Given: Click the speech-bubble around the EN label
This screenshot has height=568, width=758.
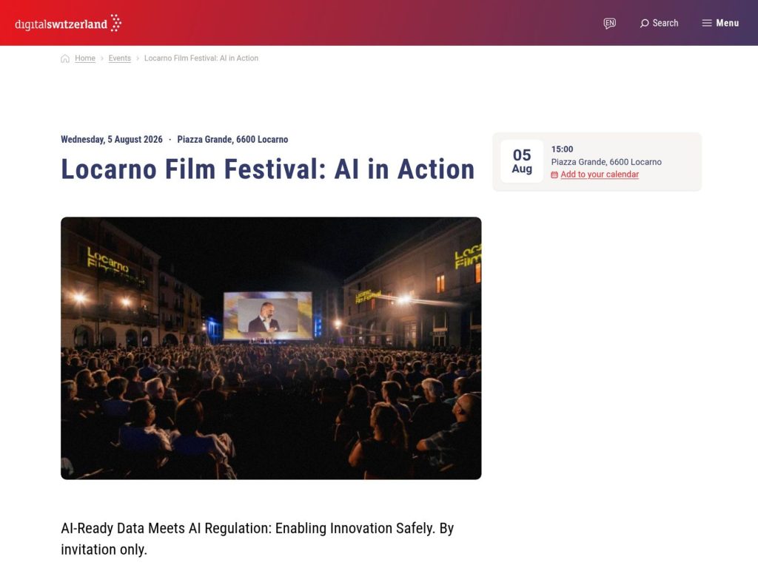Looking at the screenshot, I should (609, 23).
